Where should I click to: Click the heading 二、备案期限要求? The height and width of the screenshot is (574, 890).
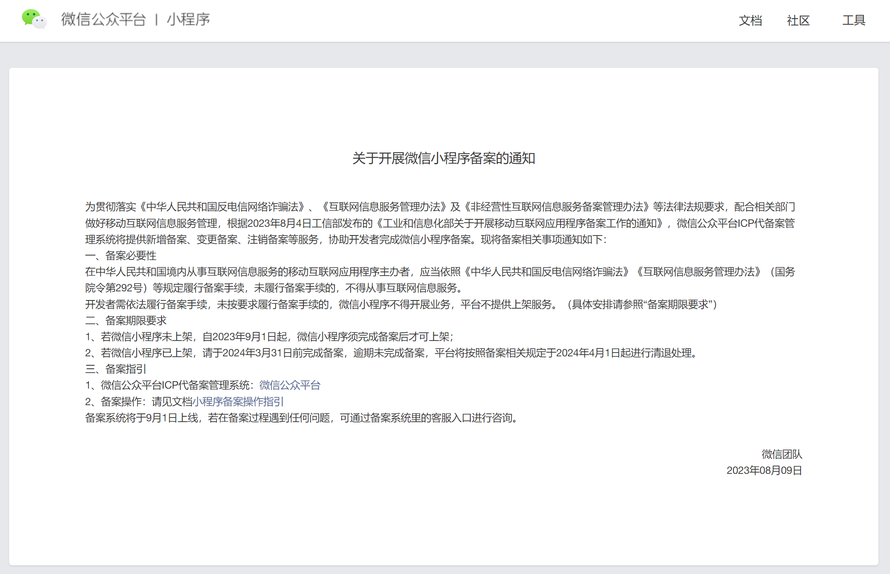click(126, 321)
